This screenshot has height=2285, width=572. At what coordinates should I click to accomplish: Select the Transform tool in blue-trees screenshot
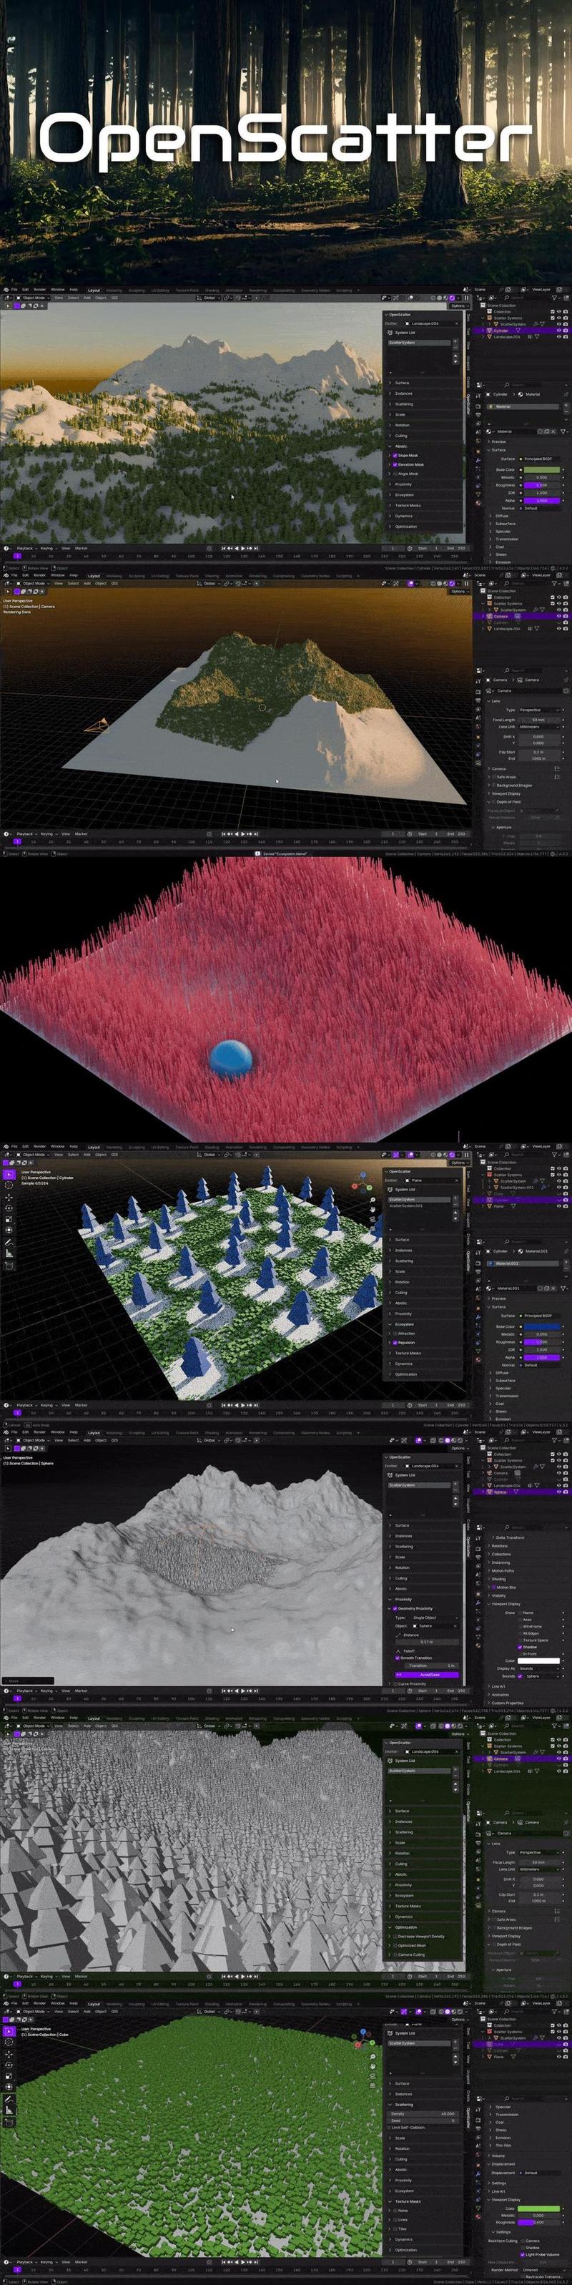pyautogui.click(x=8, y=1230)
